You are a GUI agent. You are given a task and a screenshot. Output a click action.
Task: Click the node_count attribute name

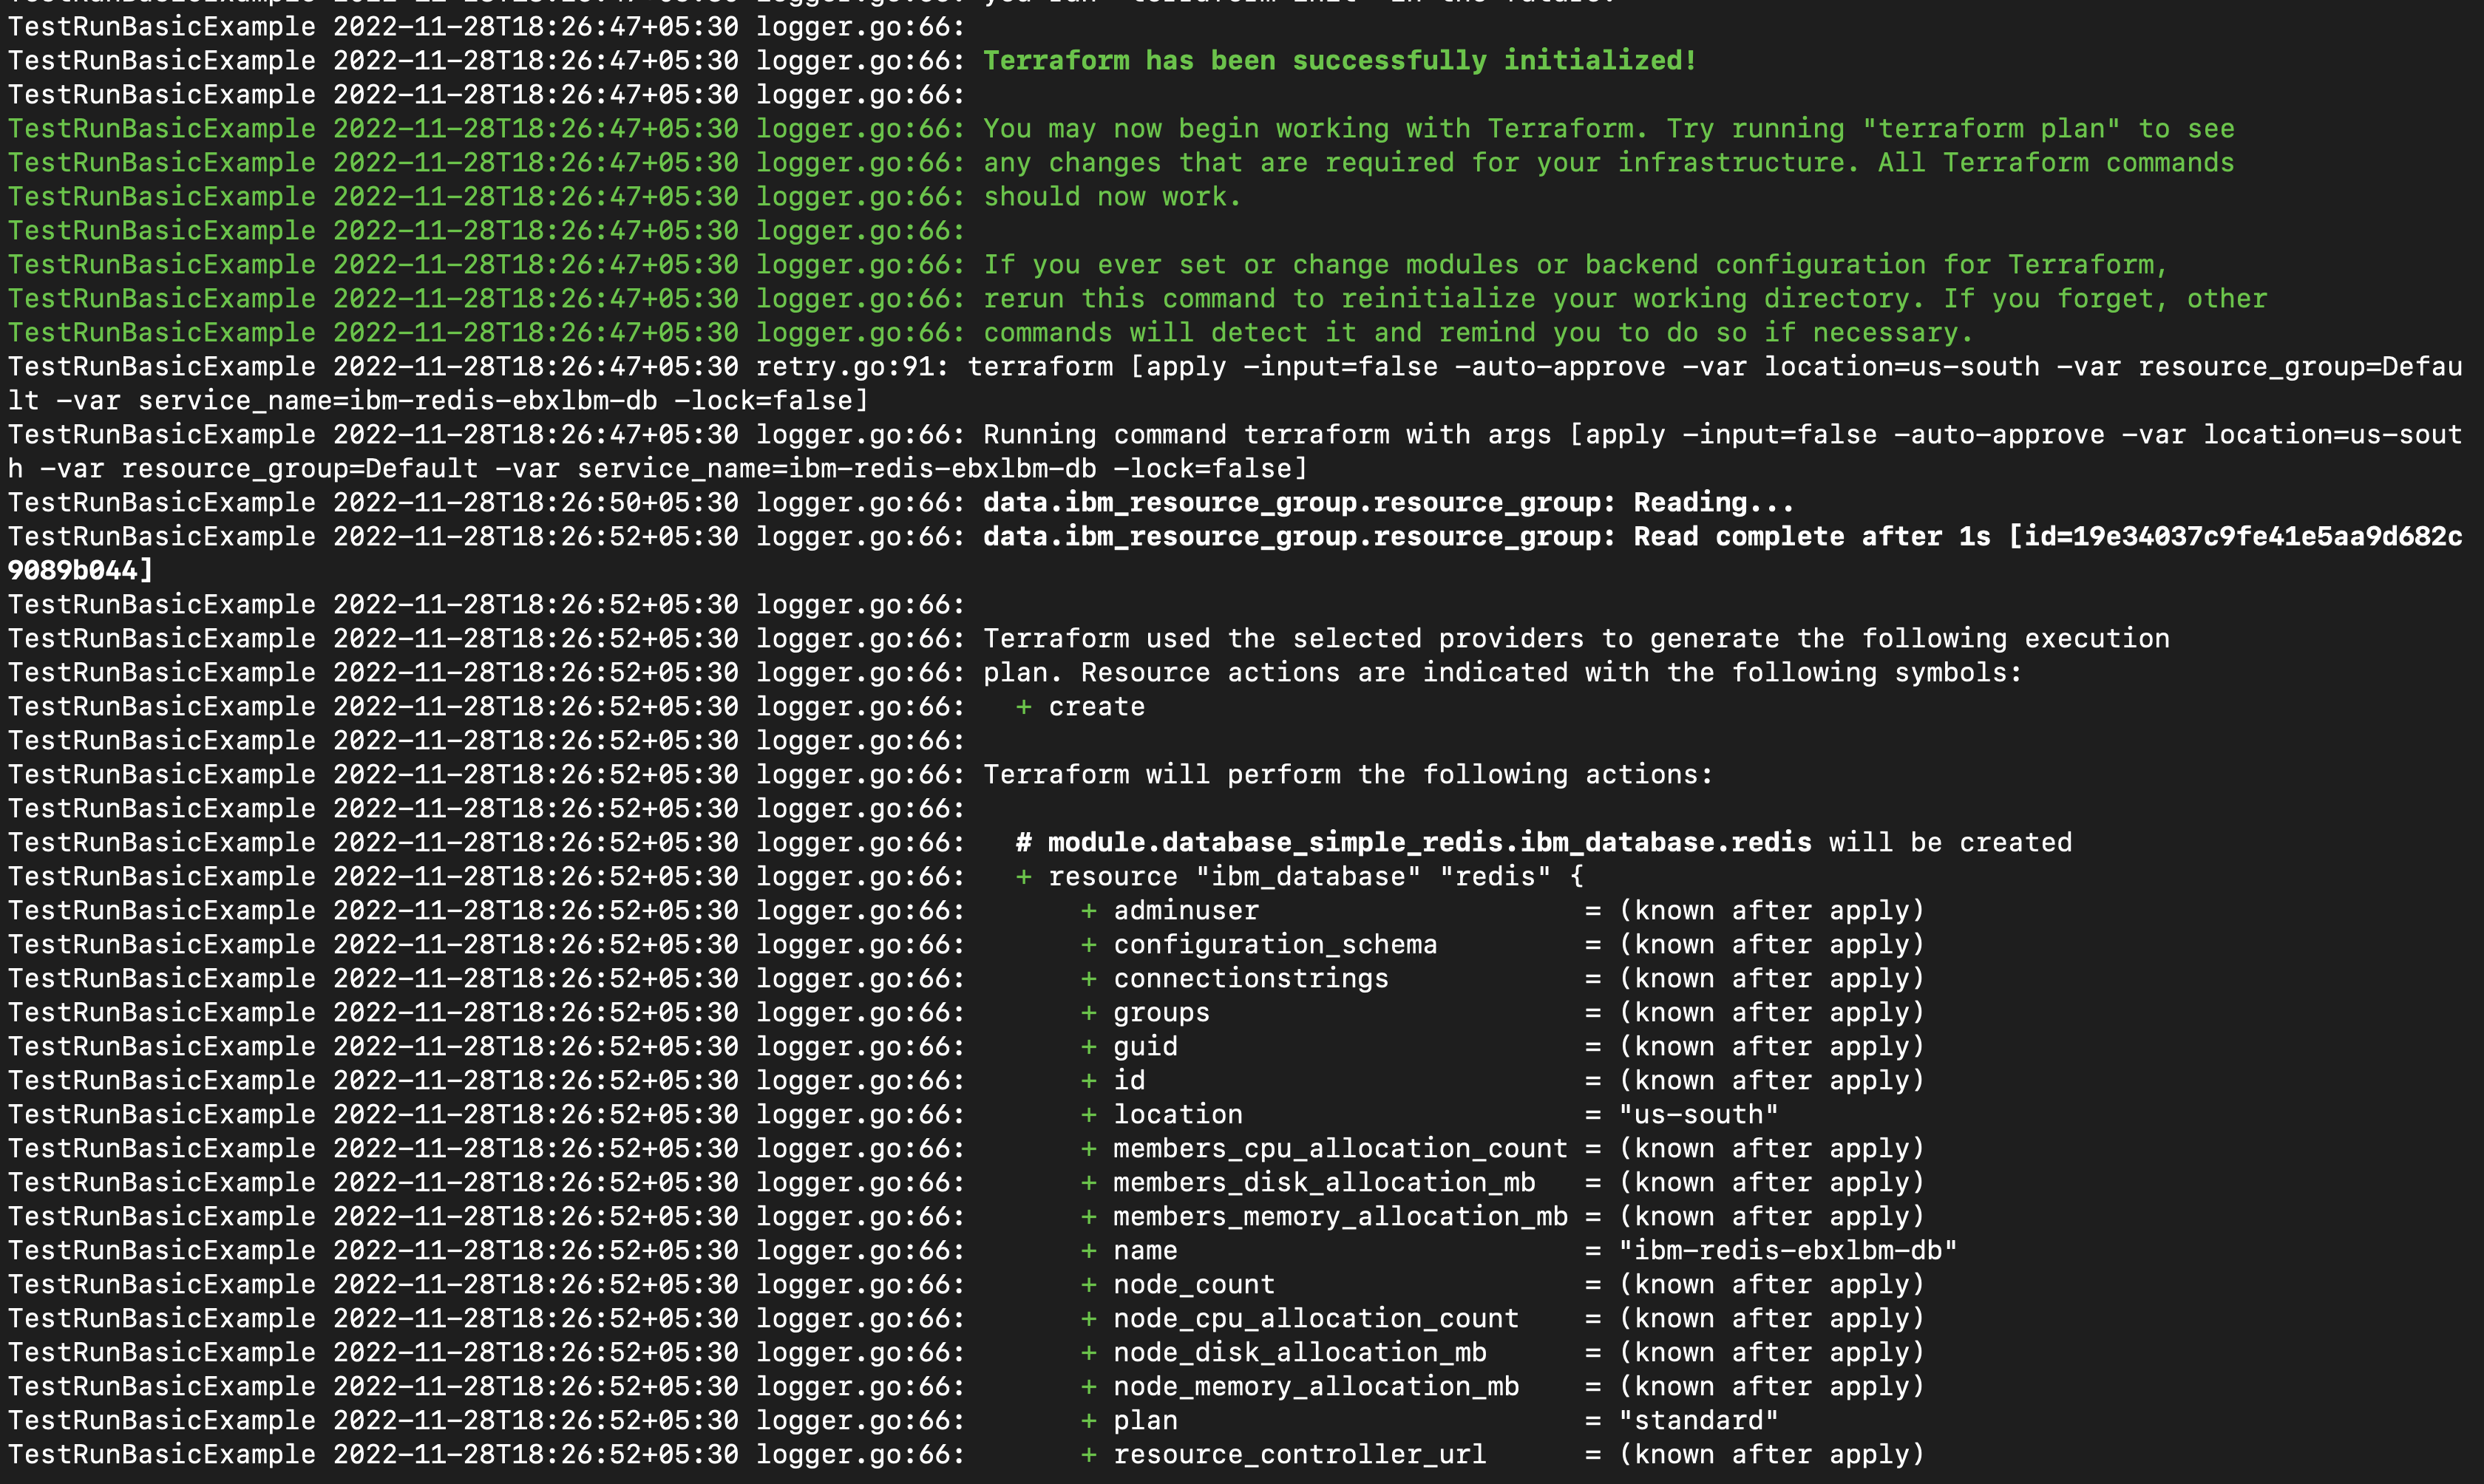[1194, 1285]
